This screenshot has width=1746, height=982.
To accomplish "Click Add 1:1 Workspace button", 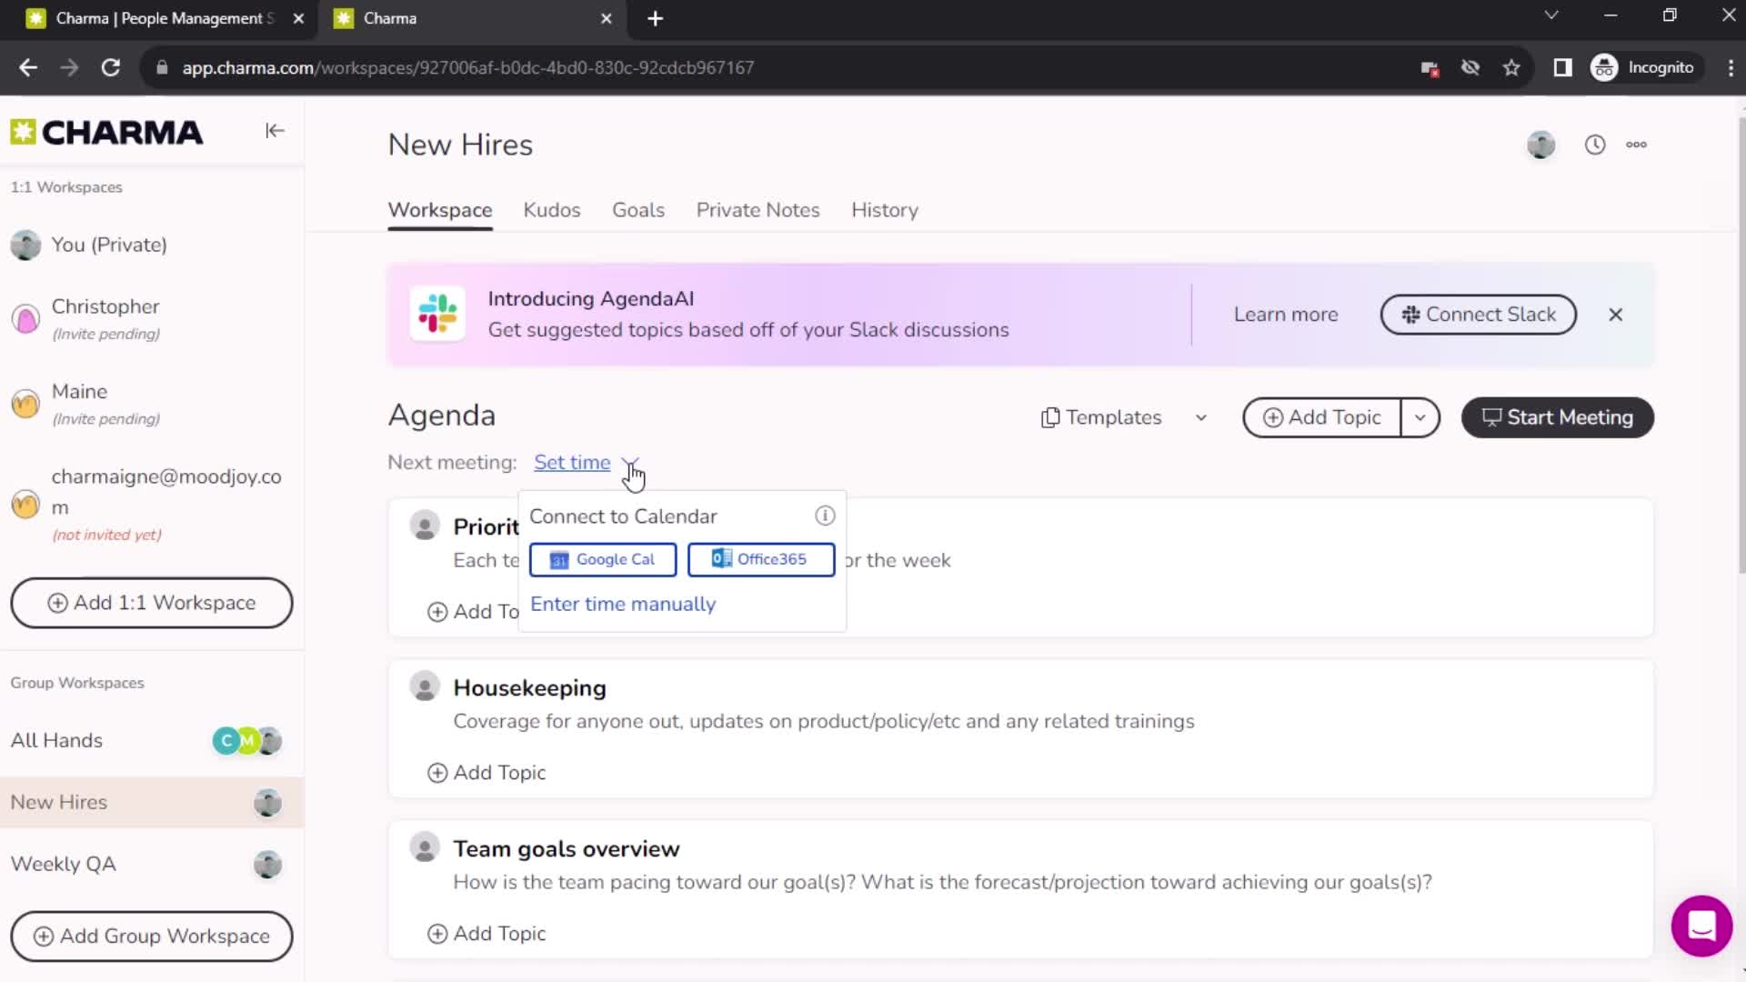I will pyautogui.click(x=152, y=603).
